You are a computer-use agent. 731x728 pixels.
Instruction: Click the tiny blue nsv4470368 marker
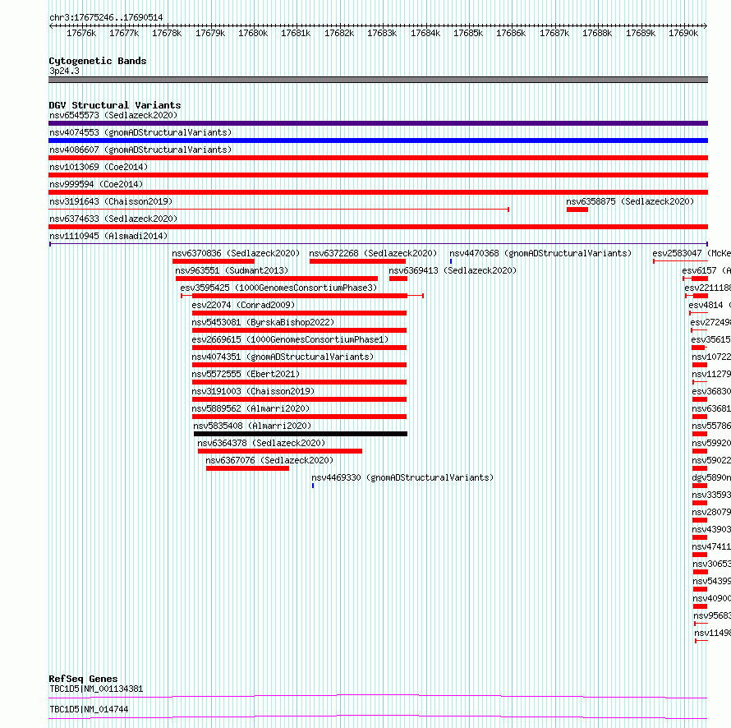(x=451, y=261)
